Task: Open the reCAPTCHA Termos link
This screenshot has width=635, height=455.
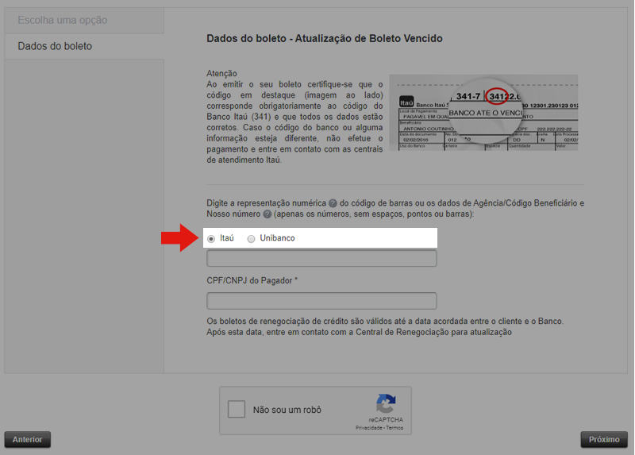Action: tap(394, 428)
